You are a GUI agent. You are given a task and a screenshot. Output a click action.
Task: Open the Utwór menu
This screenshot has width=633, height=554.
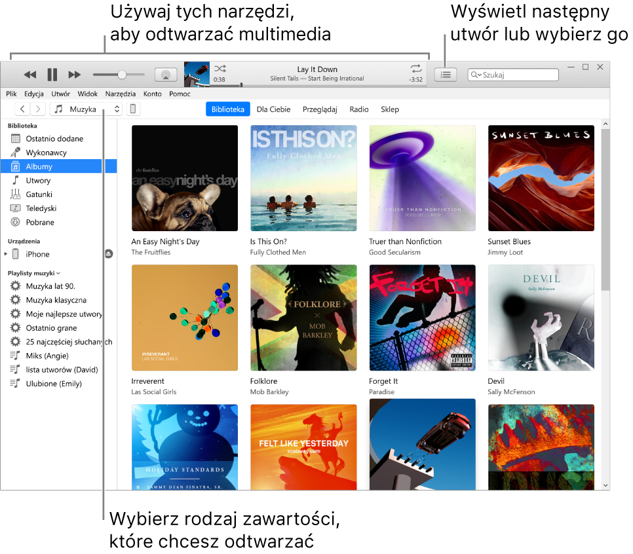(x=60, y=94)
